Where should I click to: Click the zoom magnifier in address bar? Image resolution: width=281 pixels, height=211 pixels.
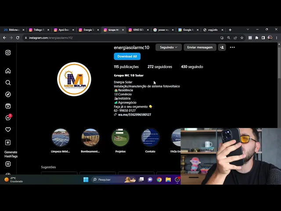coord(229,38)
